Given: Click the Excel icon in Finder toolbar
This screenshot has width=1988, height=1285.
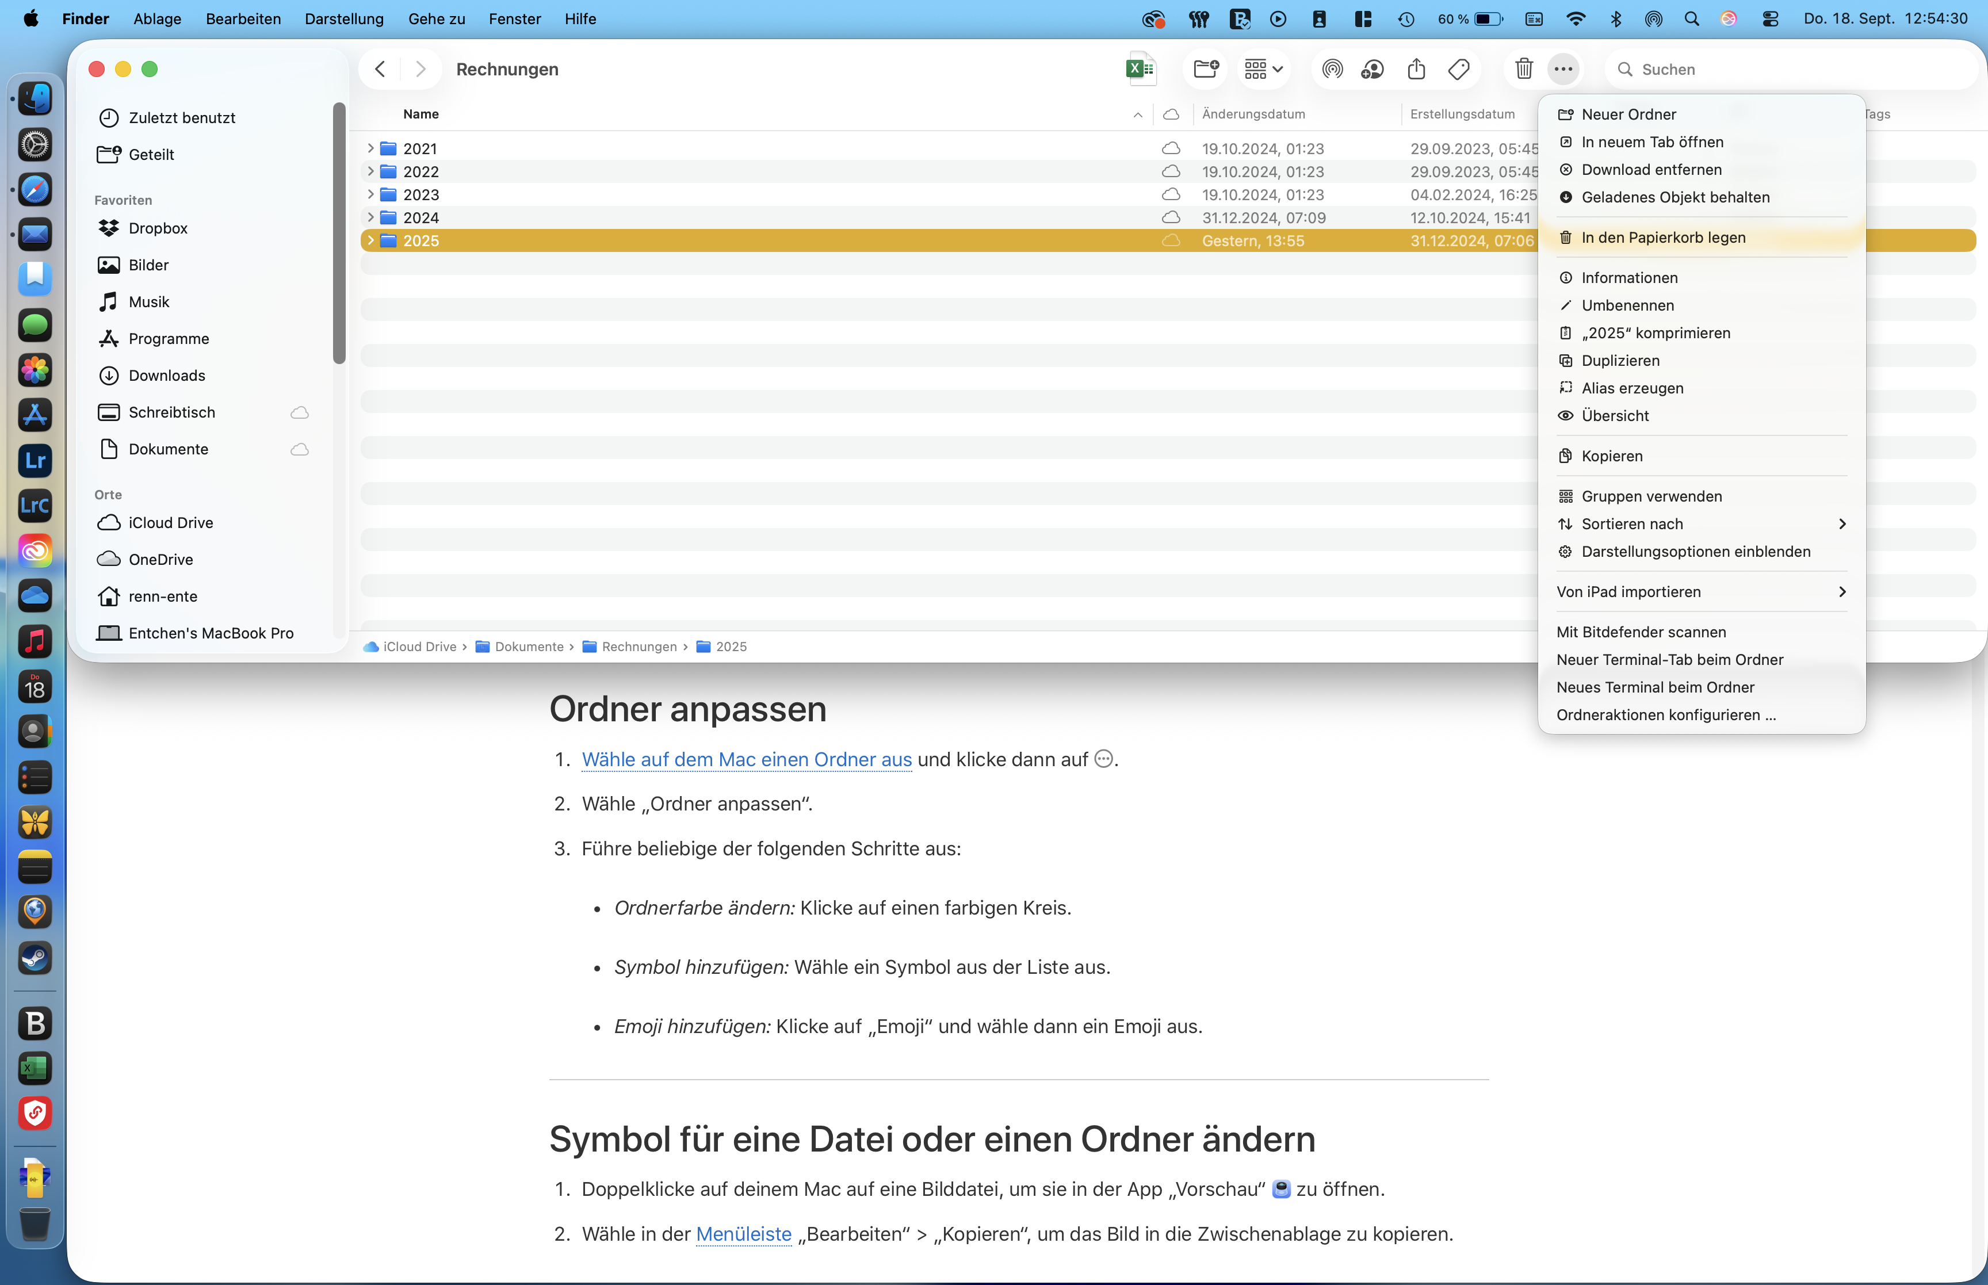Looking at the screenshot, I should pos(1141,69).
